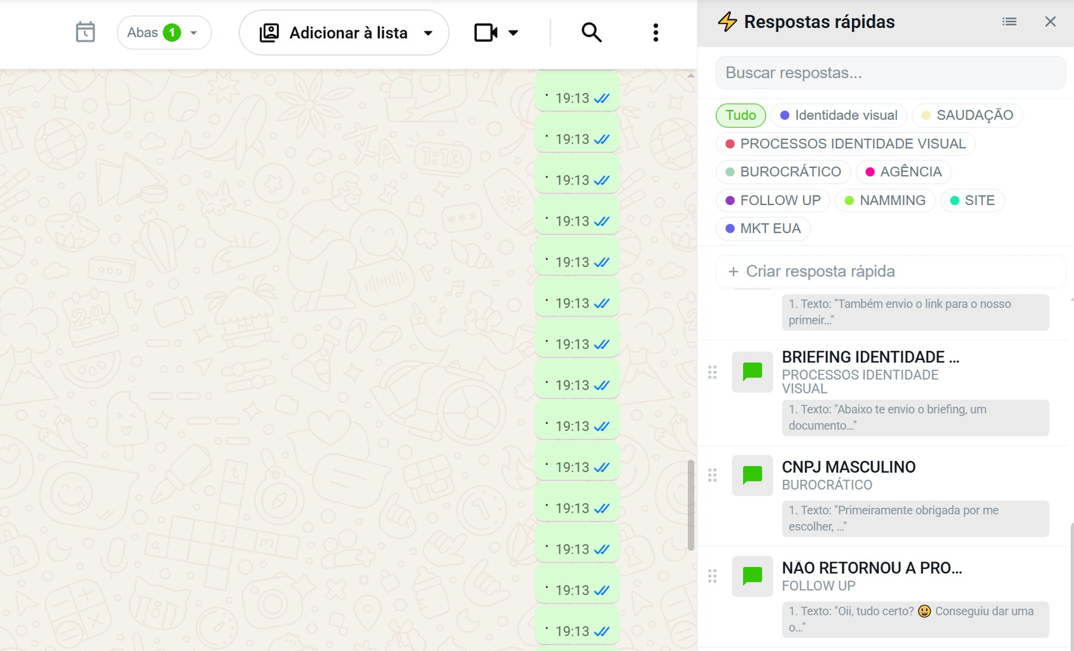Click preview text "Oii, tudo certo? Conseguiu dar uma o..."
The height and width of the screenshot is (651, 1074).
[x=915, y=619]
